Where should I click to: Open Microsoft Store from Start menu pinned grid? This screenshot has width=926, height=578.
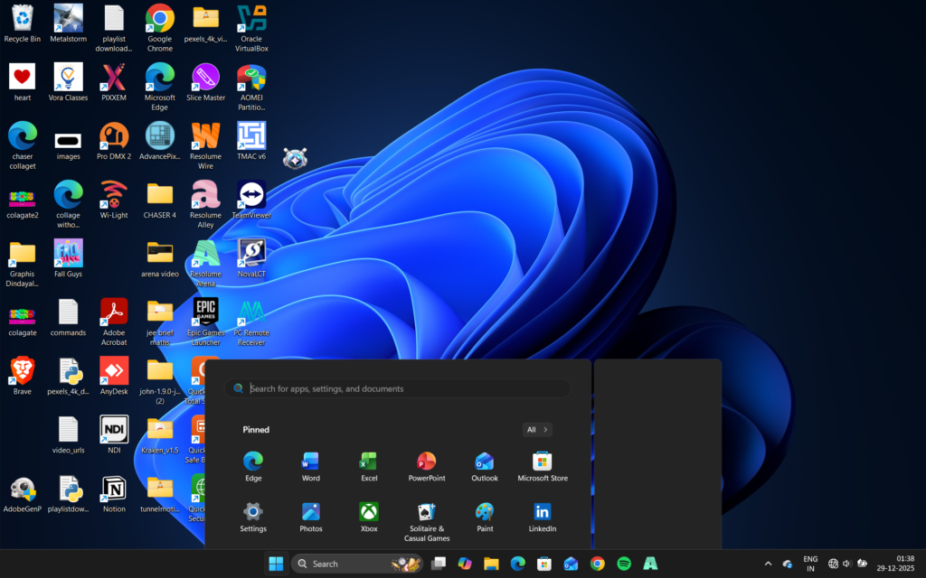(x=543, y=467)
